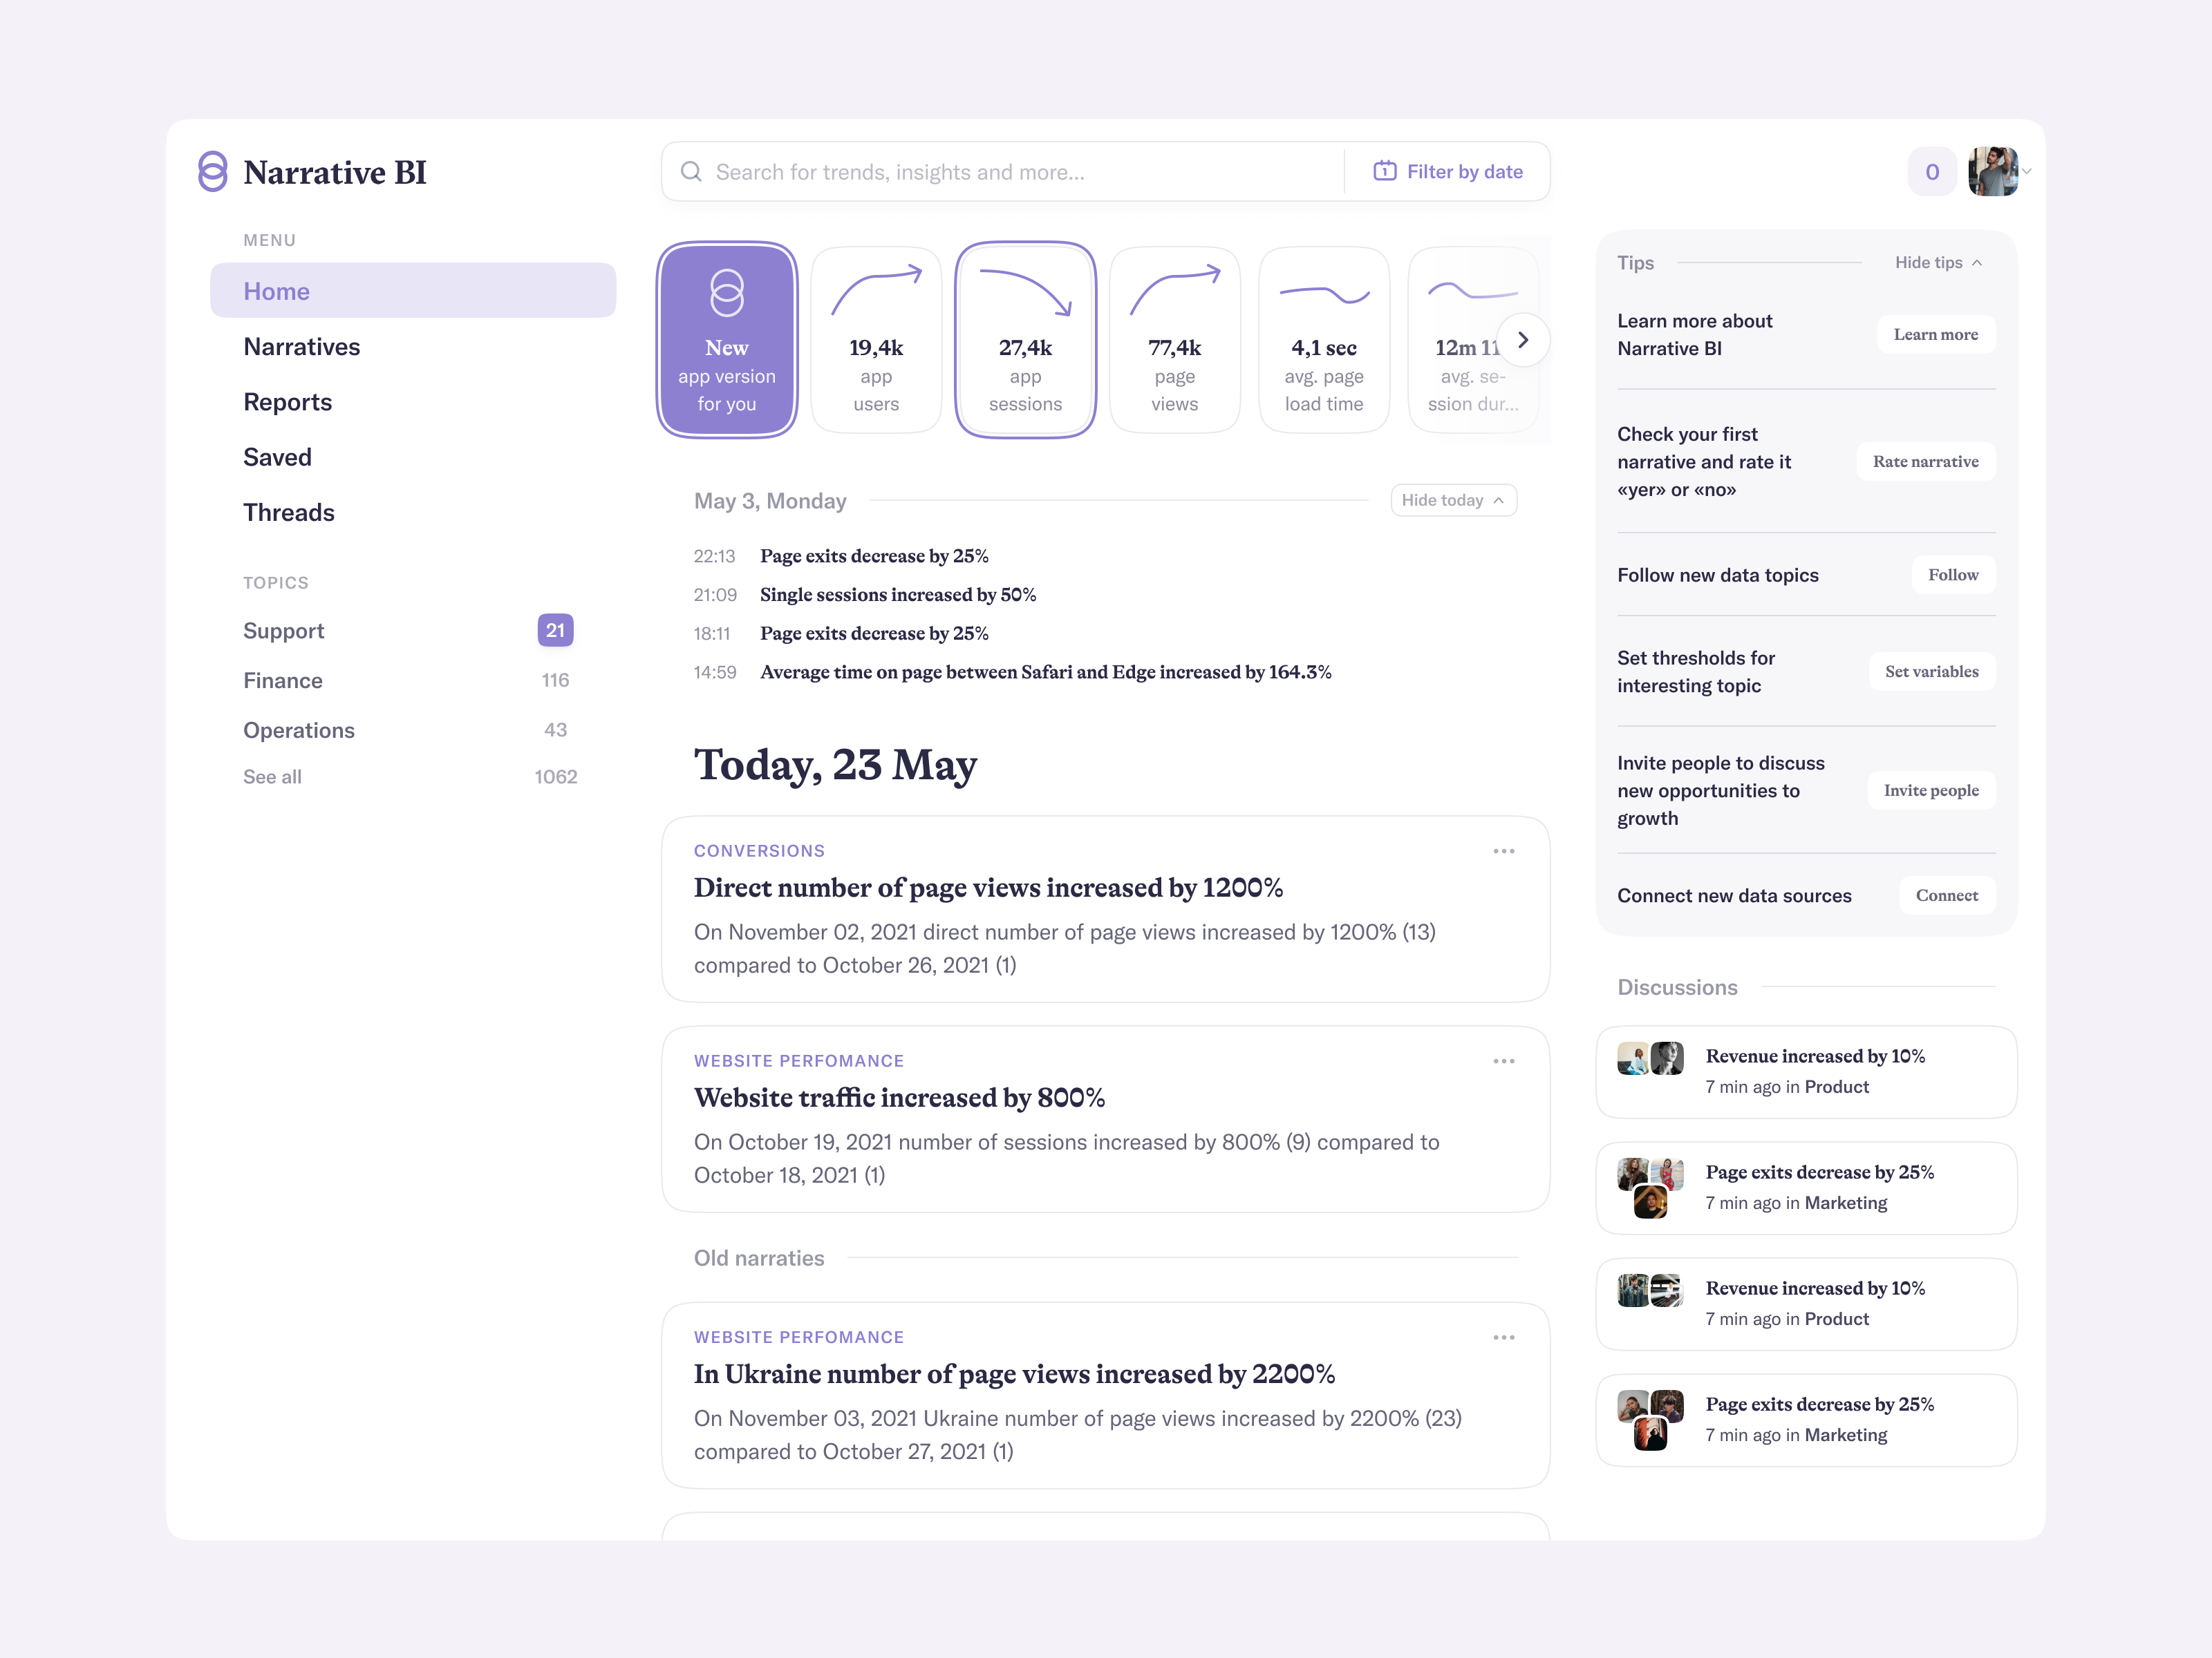The width and height of the screenshot is (2212, 1658).
Task: Open three-dot menu on Website traffic card
Action: point(1503,1061)
